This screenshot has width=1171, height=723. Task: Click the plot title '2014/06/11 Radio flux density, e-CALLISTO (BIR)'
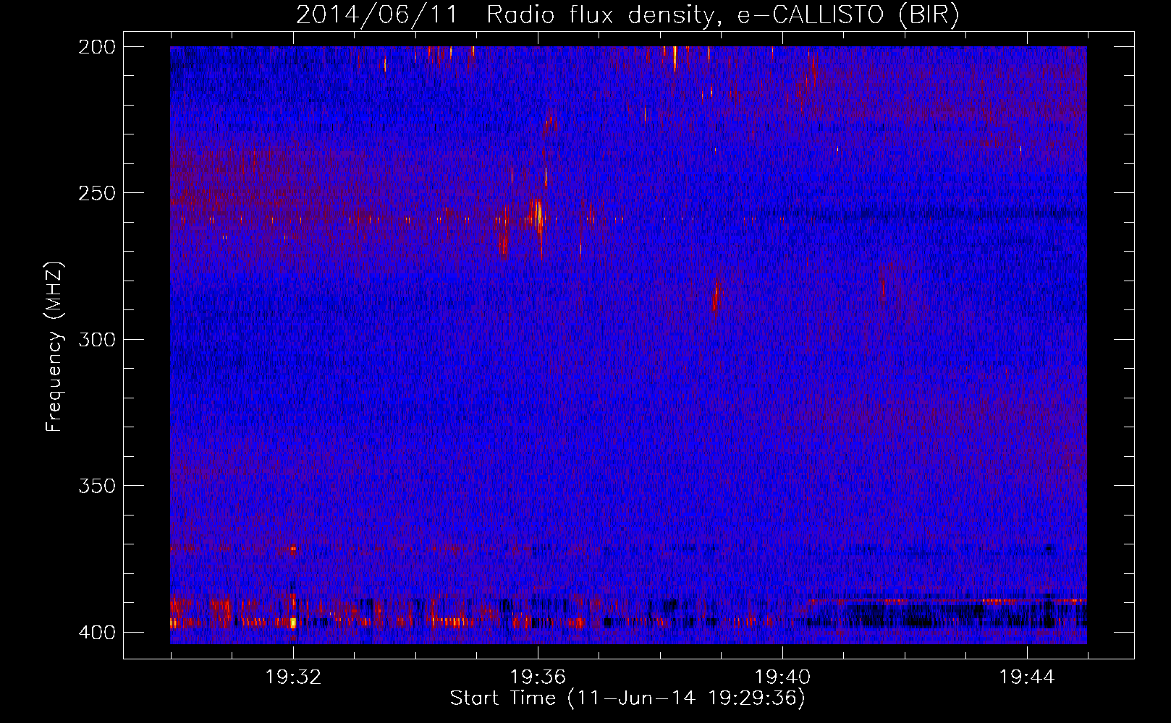click(x=627, y=14)
